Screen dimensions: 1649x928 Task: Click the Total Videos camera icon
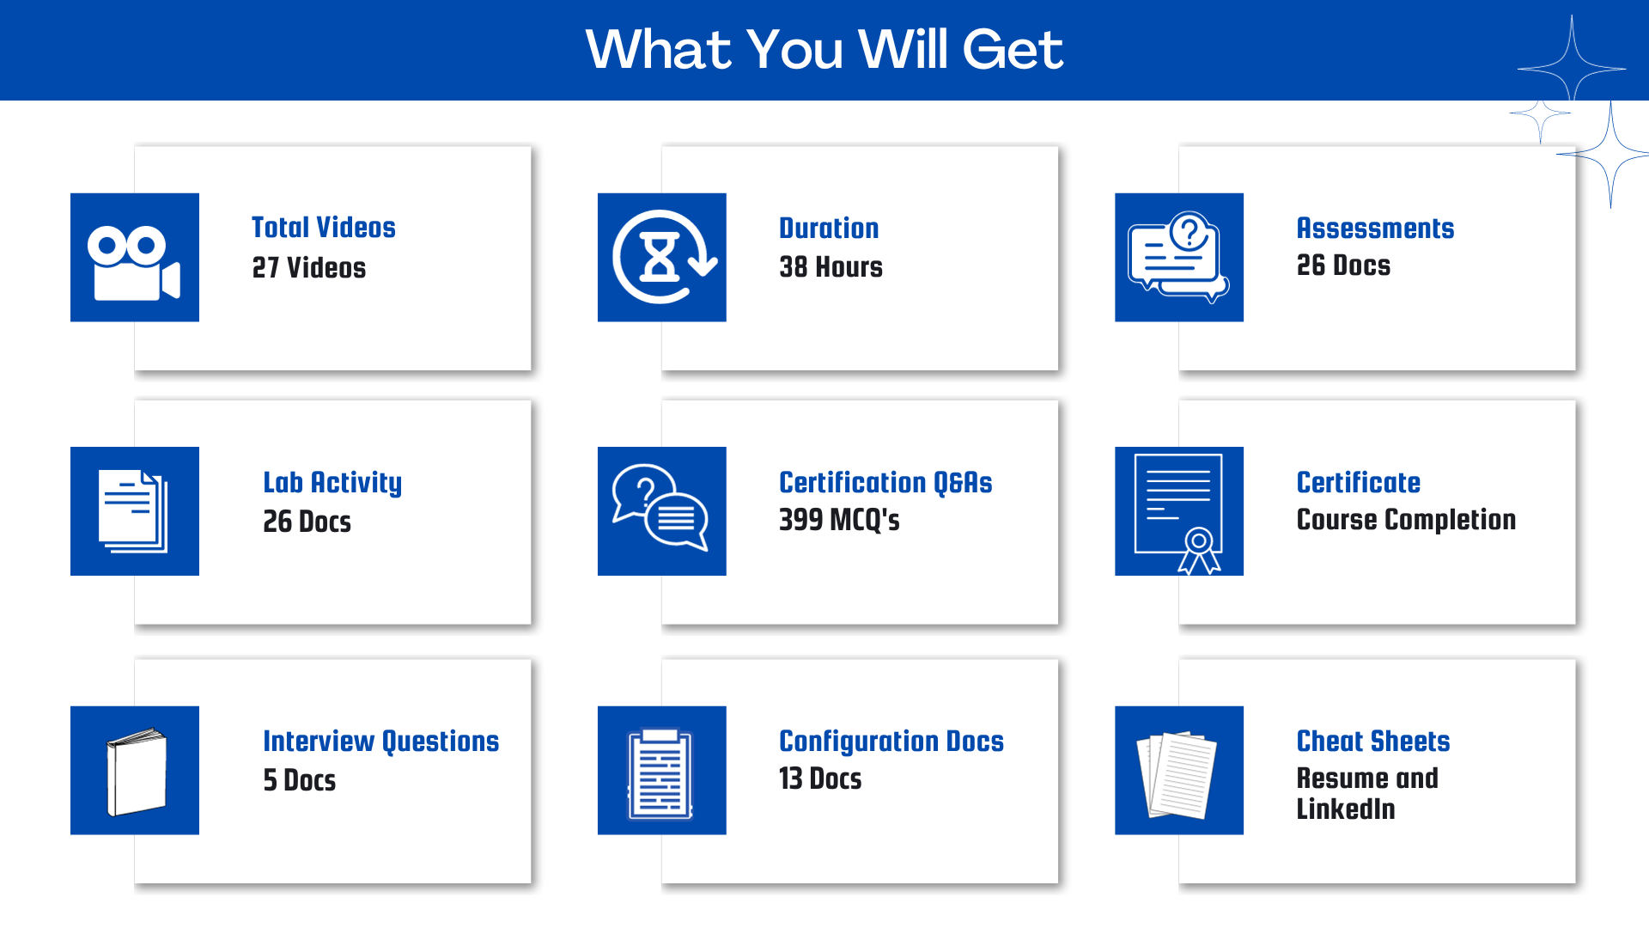click(x=135, y=257)
